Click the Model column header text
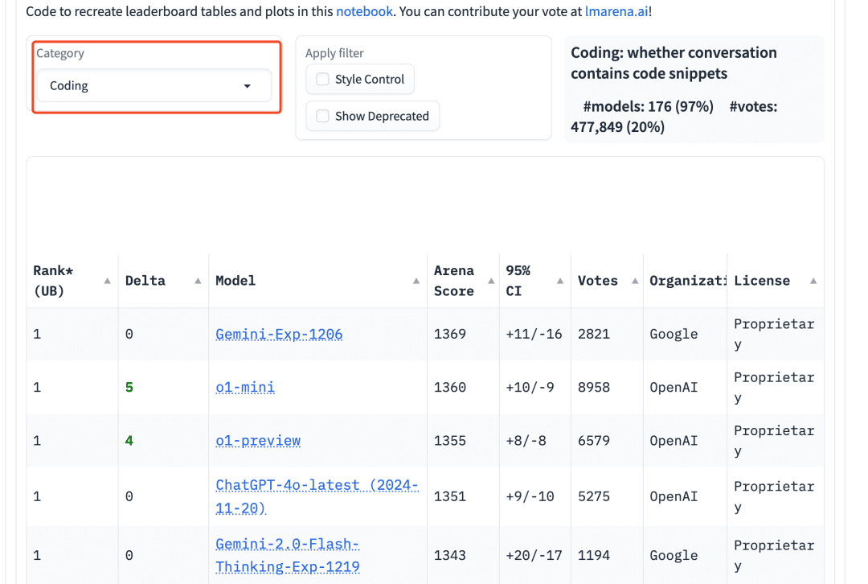This screenshot has height=584, width=868. [235, 281]
